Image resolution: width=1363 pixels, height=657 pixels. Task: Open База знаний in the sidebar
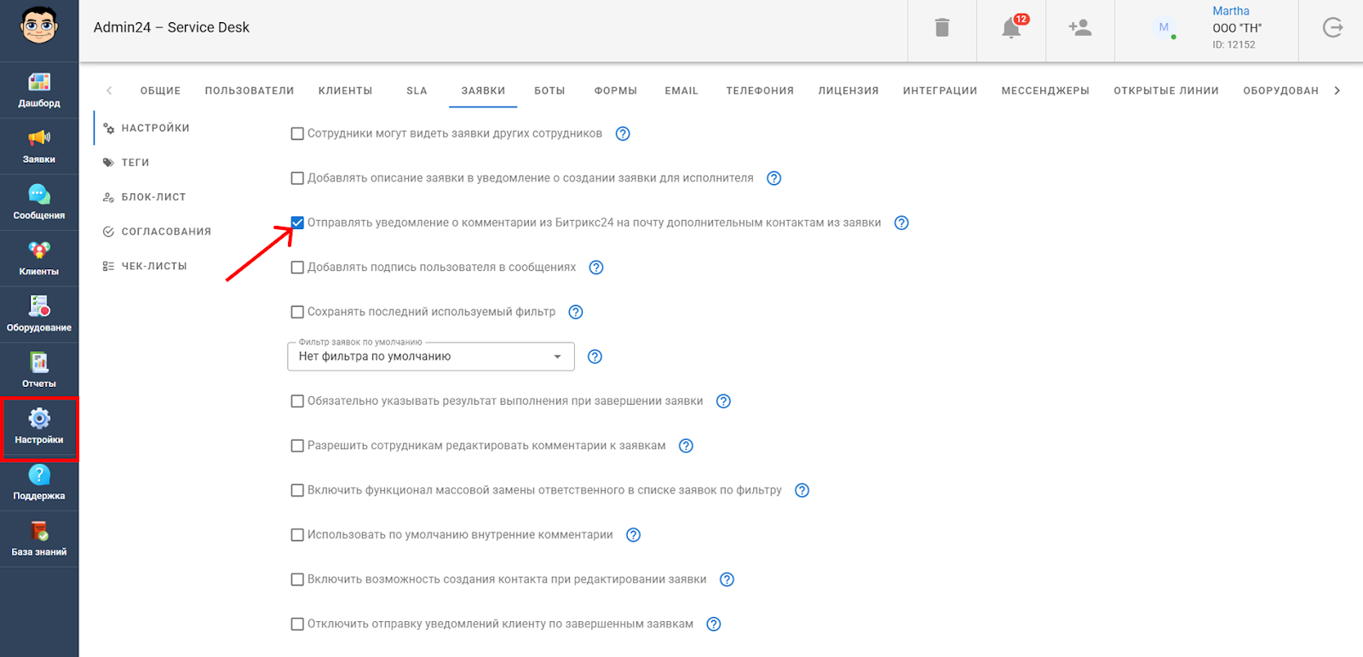39,539
